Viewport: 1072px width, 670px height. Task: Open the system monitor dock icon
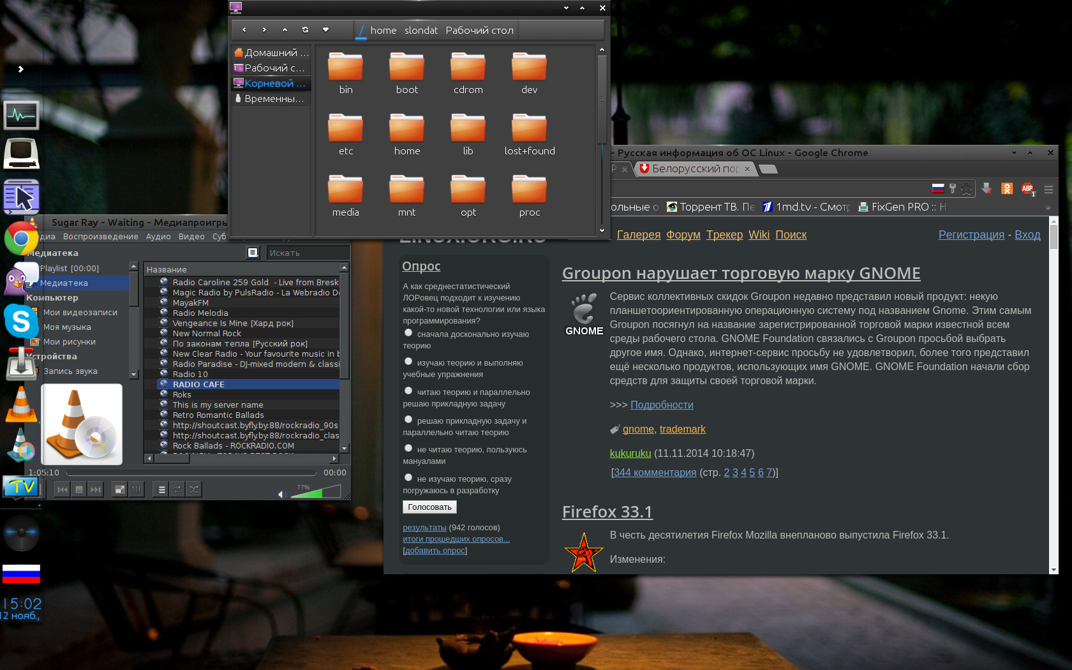click(x=21, y=115)
